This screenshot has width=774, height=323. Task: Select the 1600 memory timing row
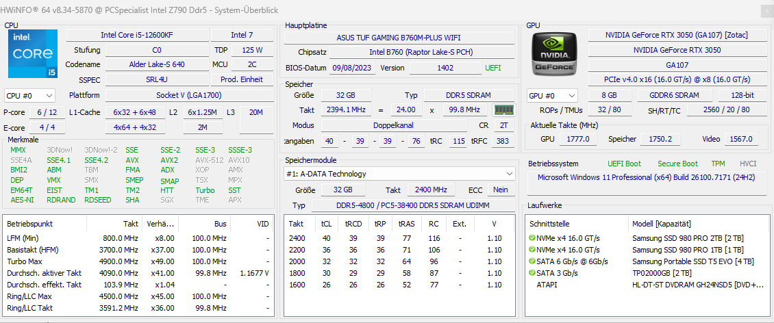[x=399, y=285]
